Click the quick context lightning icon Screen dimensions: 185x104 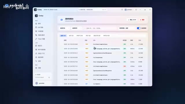(x=36, y=53)
